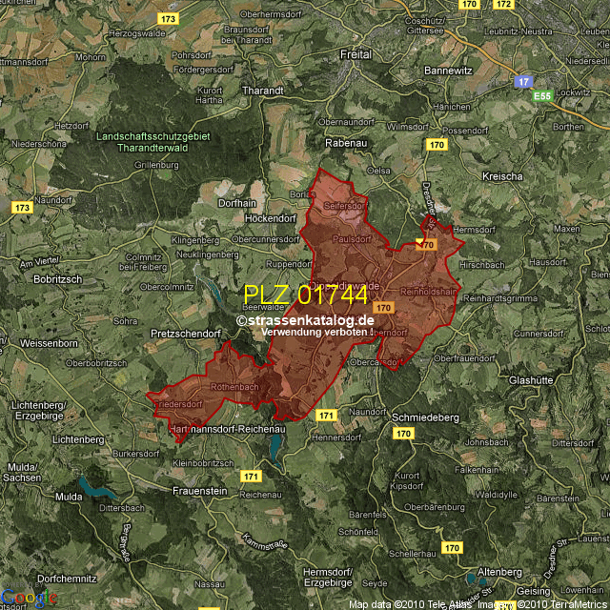Image resolution: width=610 pixels, height=610 pixels.
Task: Click the 173 shield near Naundorf
Action: (x=22, y=207)
